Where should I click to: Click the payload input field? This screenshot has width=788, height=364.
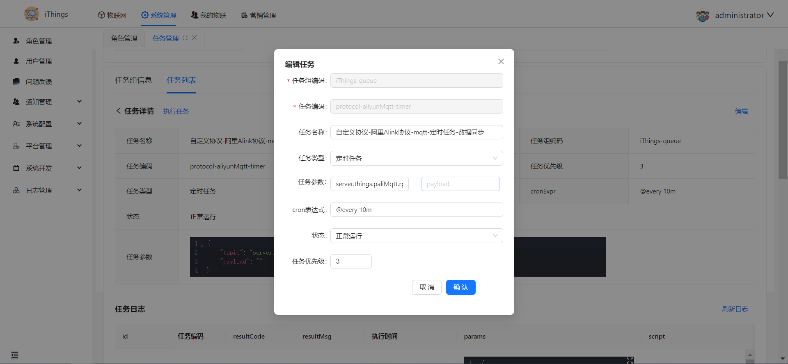(x=460, y=184)
